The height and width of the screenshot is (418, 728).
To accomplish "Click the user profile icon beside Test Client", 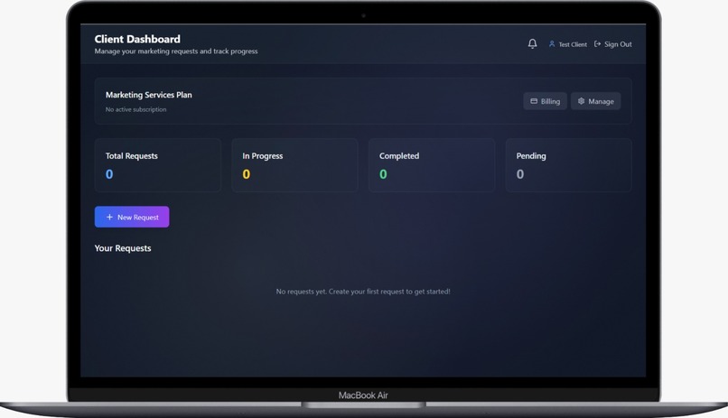I will (552, 44).
